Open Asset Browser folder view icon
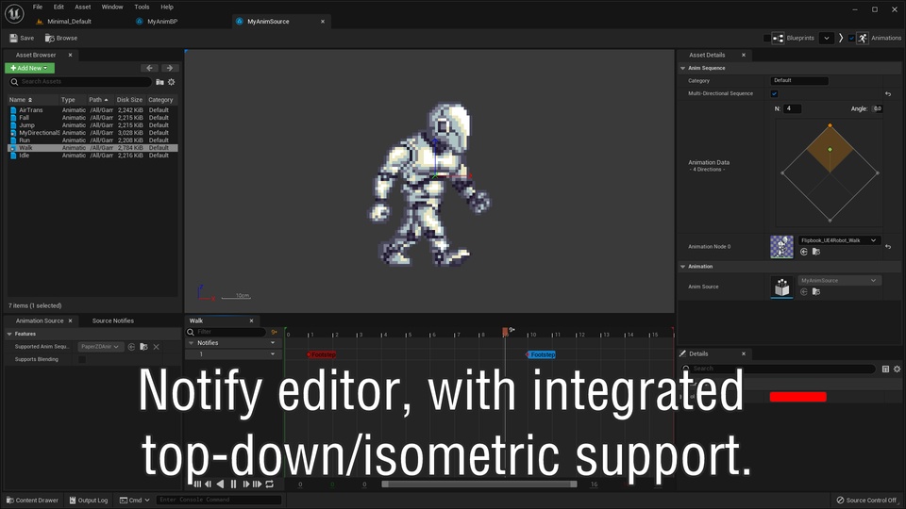Image resolution: width=906 pixels, height=509 pixels. (x=160, y=82)
